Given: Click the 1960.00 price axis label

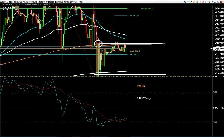Looking at the screenshot, I should click(x=218, y=43).
